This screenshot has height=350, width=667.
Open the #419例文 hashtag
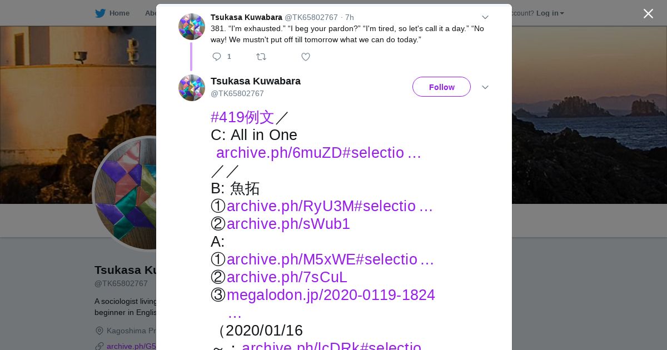point(242,117)
